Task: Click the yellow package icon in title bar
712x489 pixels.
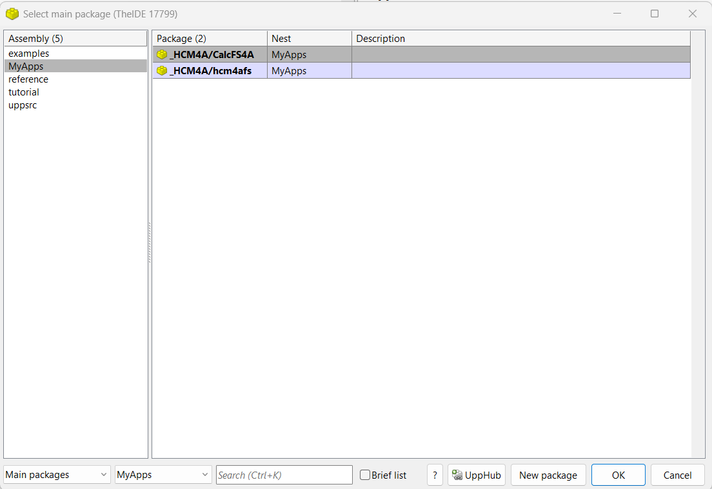Action: (13, 13)
